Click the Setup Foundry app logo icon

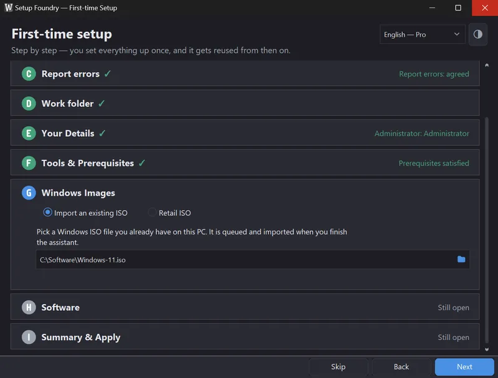tap(9, 7)
